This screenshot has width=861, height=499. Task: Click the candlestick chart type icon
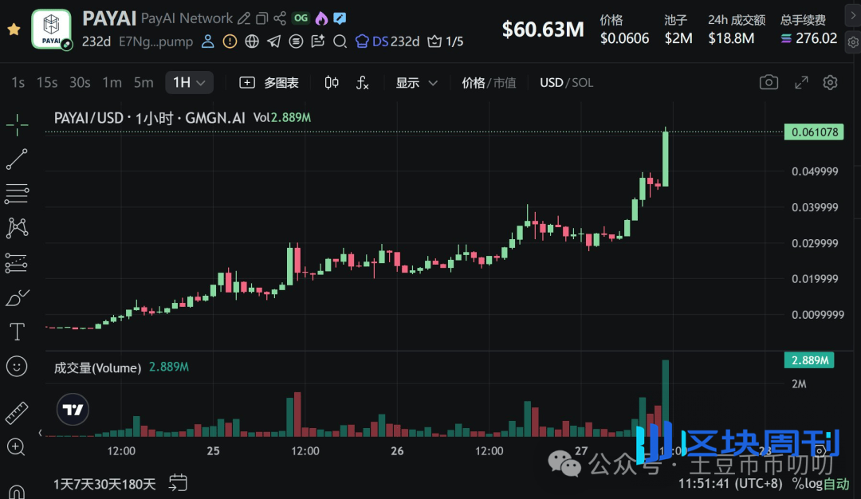tap(332, 82)
